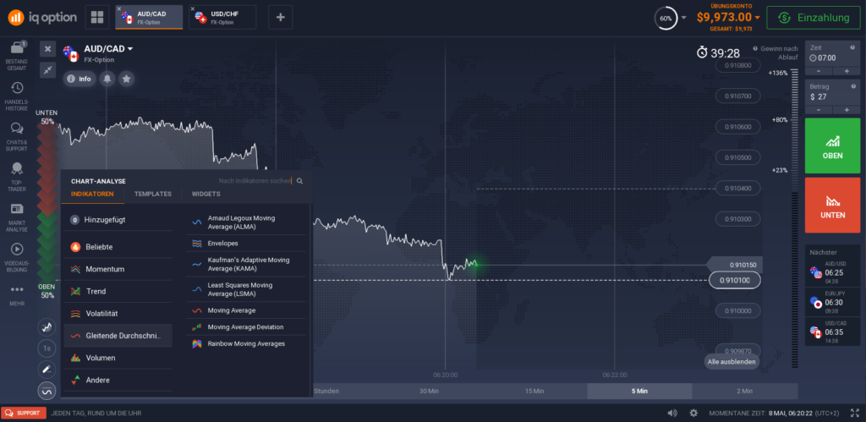Image resolution: width=866 pixels, height=422 pixels.
Task: Click the Betrag $ 27 amount field
Action: click(x=832, y=92)
